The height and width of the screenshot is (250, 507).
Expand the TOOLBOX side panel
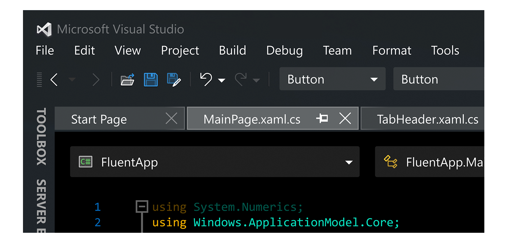coord(41,137)
